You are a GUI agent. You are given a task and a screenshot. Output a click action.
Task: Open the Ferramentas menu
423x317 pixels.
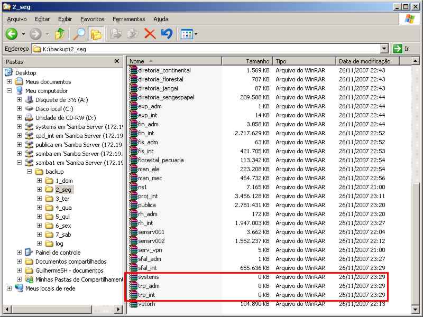[x=128, y=19]
